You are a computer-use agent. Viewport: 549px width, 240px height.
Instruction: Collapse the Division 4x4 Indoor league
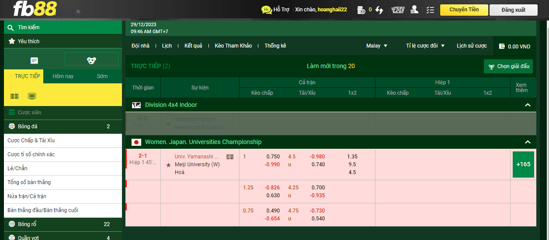527,105
